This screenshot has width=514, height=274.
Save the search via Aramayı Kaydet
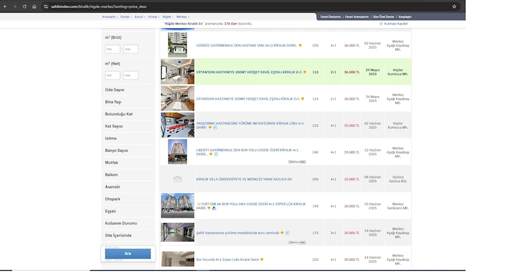(x=393, y=24)
